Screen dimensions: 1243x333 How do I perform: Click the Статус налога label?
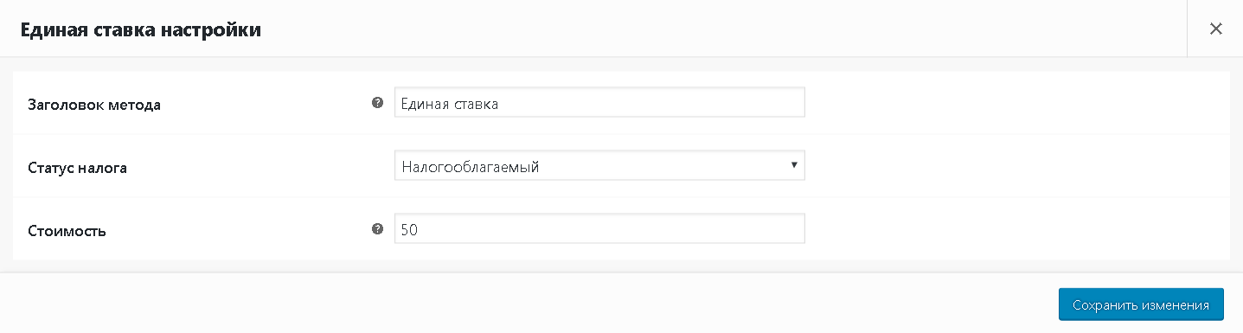(78, 168)
